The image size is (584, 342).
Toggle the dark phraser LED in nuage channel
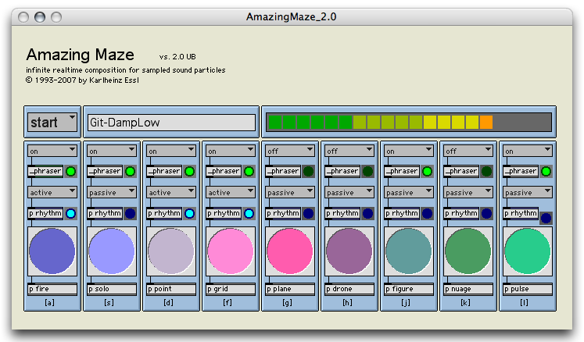point(486,171)
